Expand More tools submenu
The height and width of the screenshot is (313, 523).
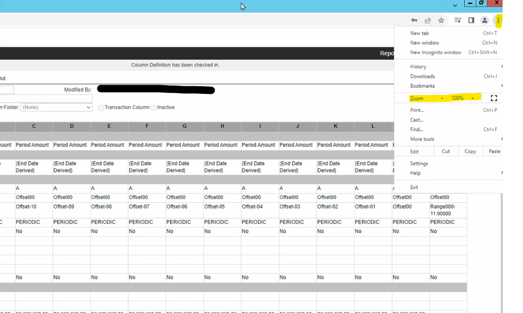pyautogui.click(x=448, y=139)
